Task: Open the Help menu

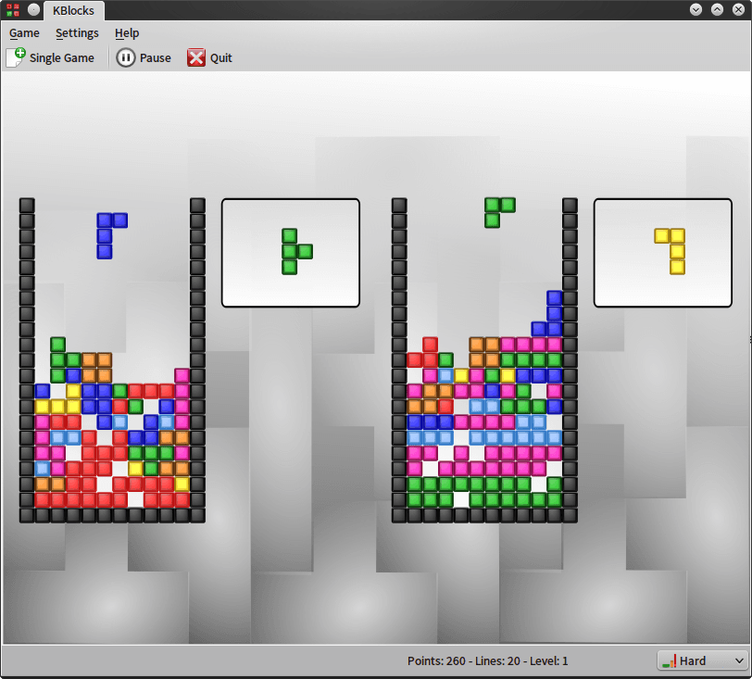Action: point(127,33)
